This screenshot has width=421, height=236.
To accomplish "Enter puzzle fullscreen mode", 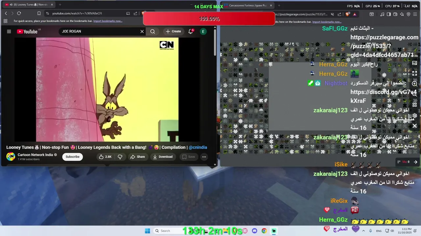I will pyautogui.click(x=414, y=73).
